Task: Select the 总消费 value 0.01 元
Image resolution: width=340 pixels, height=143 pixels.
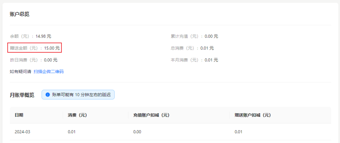Action: coord(207,48)
